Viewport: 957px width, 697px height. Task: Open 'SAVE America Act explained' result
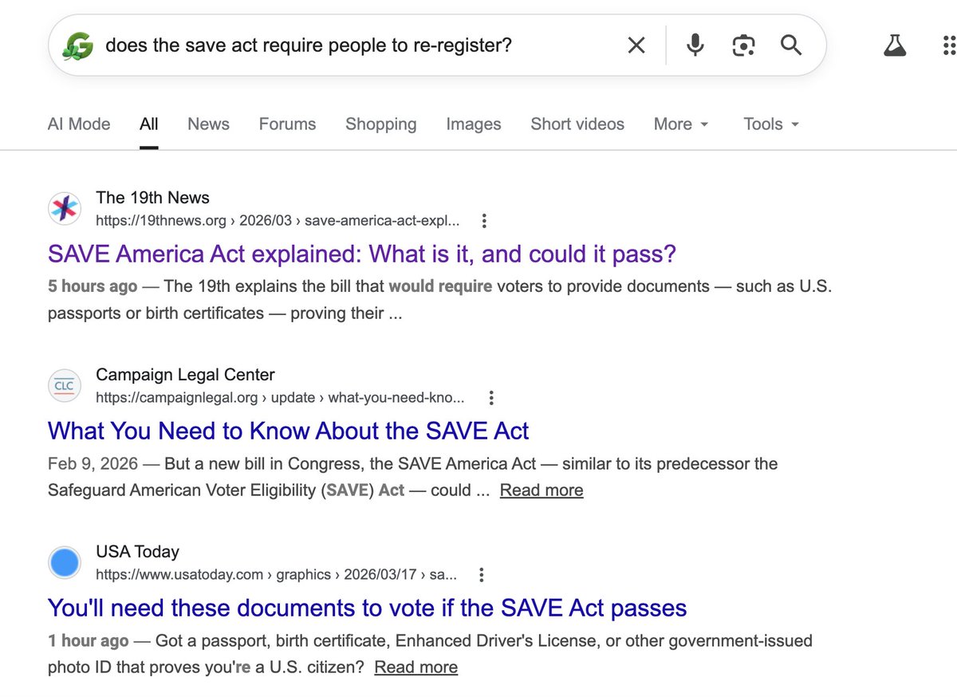point(362,254)
